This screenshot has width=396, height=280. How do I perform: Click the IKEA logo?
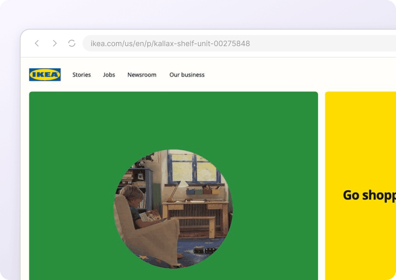[45, 75]
